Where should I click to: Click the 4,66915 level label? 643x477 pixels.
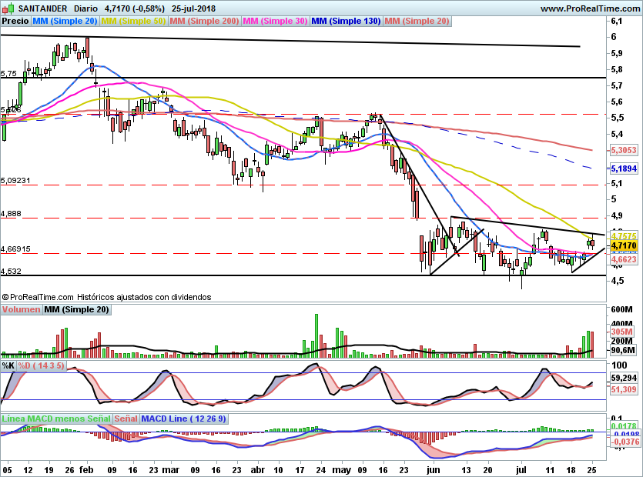(x=15, y=249)
